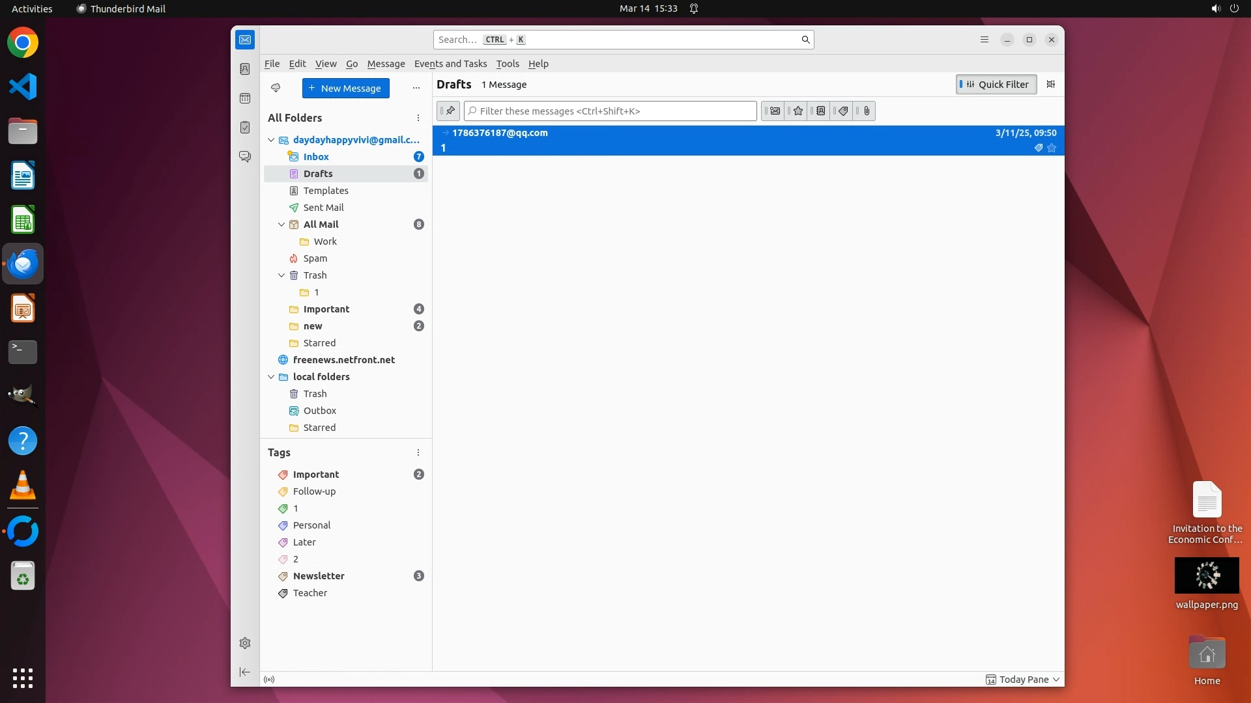Click the message list display options icon
This screenshot has height=703, width=1251.
point(1050,84)
